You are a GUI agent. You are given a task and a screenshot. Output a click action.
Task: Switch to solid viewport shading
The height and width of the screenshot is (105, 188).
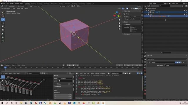click(x=136, y=8)
